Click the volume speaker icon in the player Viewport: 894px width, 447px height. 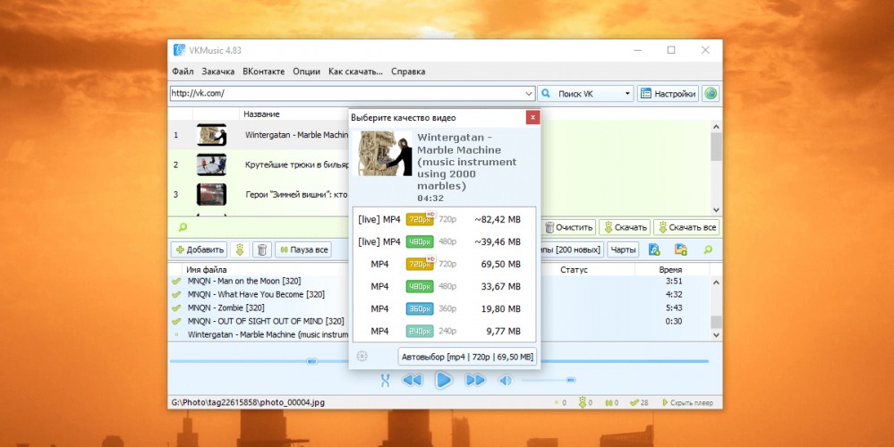point(505,380)
